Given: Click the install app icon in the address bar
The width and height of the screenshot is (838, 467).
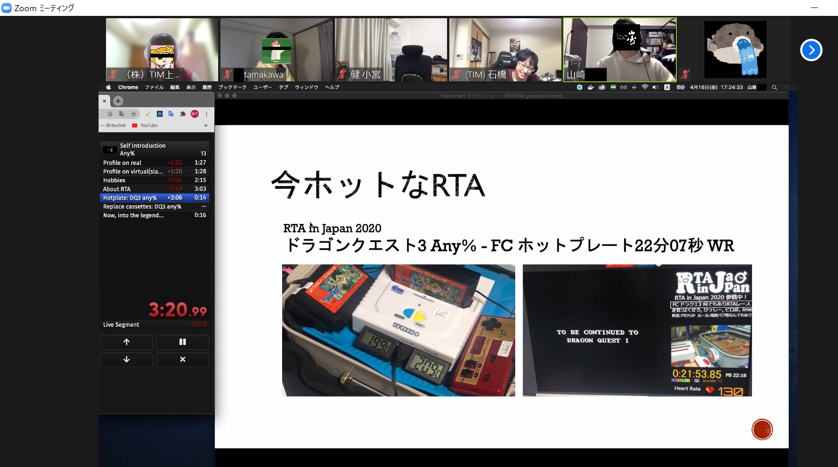Looking at the screenshot, I should coord(110,114).
